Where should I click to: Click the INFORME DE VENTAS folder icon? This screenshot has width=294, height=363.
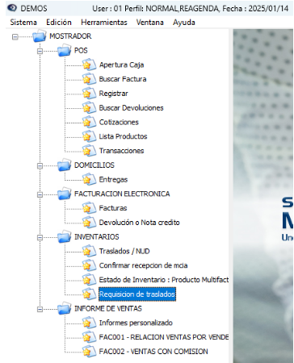(65, 308)
